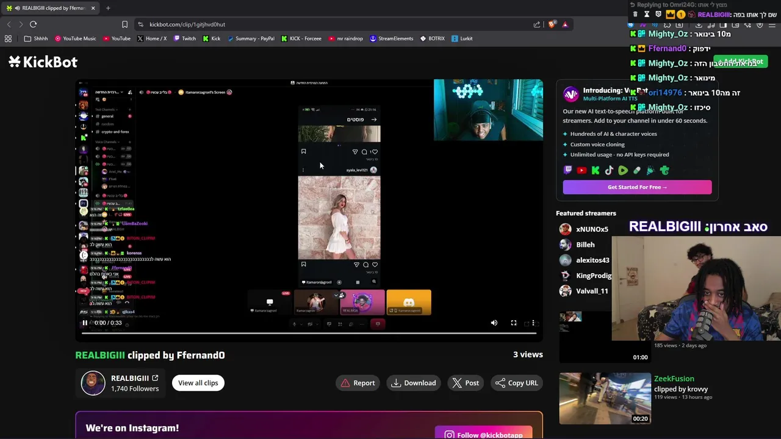This screenshot has width=781, height=439.
Task: Click '1,740 Followers' text
Action: [135, 388]
